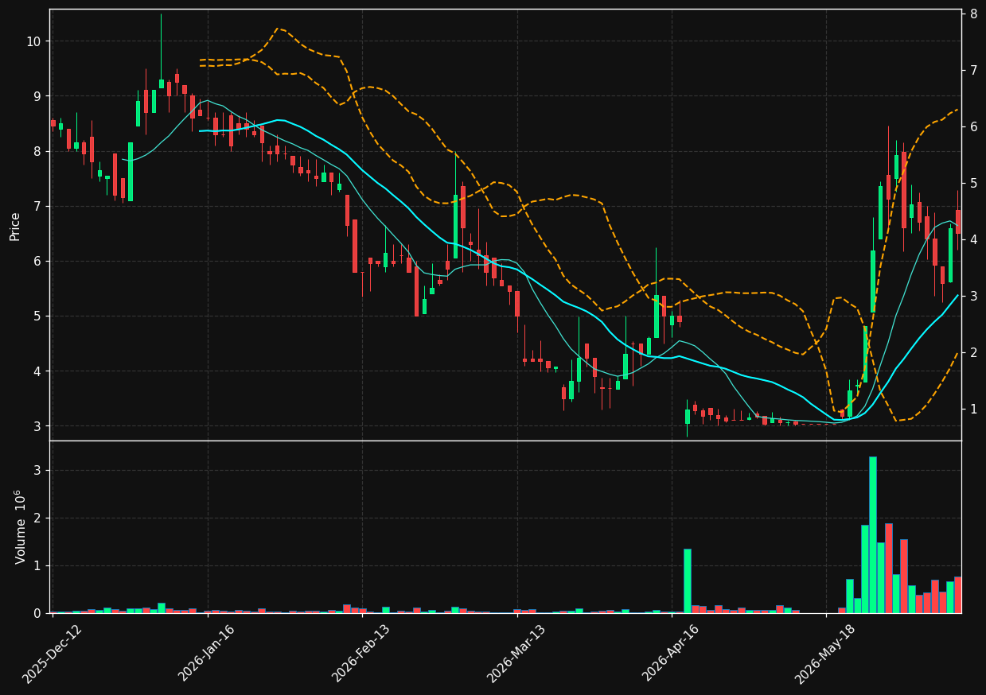Click the 2025-Dec-12 date label
986x695 pixels.
click(53, 654)
